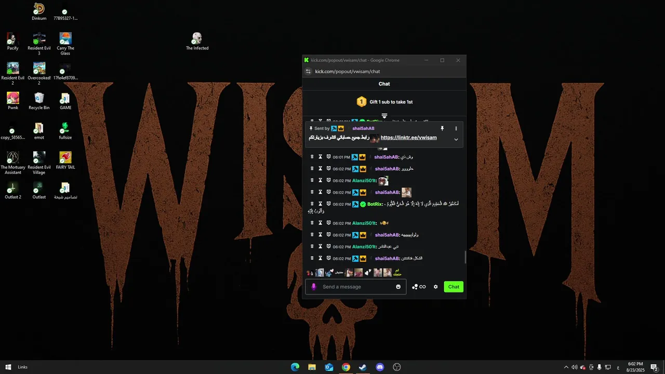Image resolution: width=665 pixels, height=374 pixels.
Task: Select the تصاميم شيخة desktop file
Action: pyautogui.click(x=65, y=191)
